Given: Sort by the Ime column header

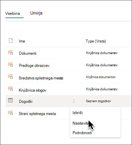Looking at the screenshot, I should (22, 41).
